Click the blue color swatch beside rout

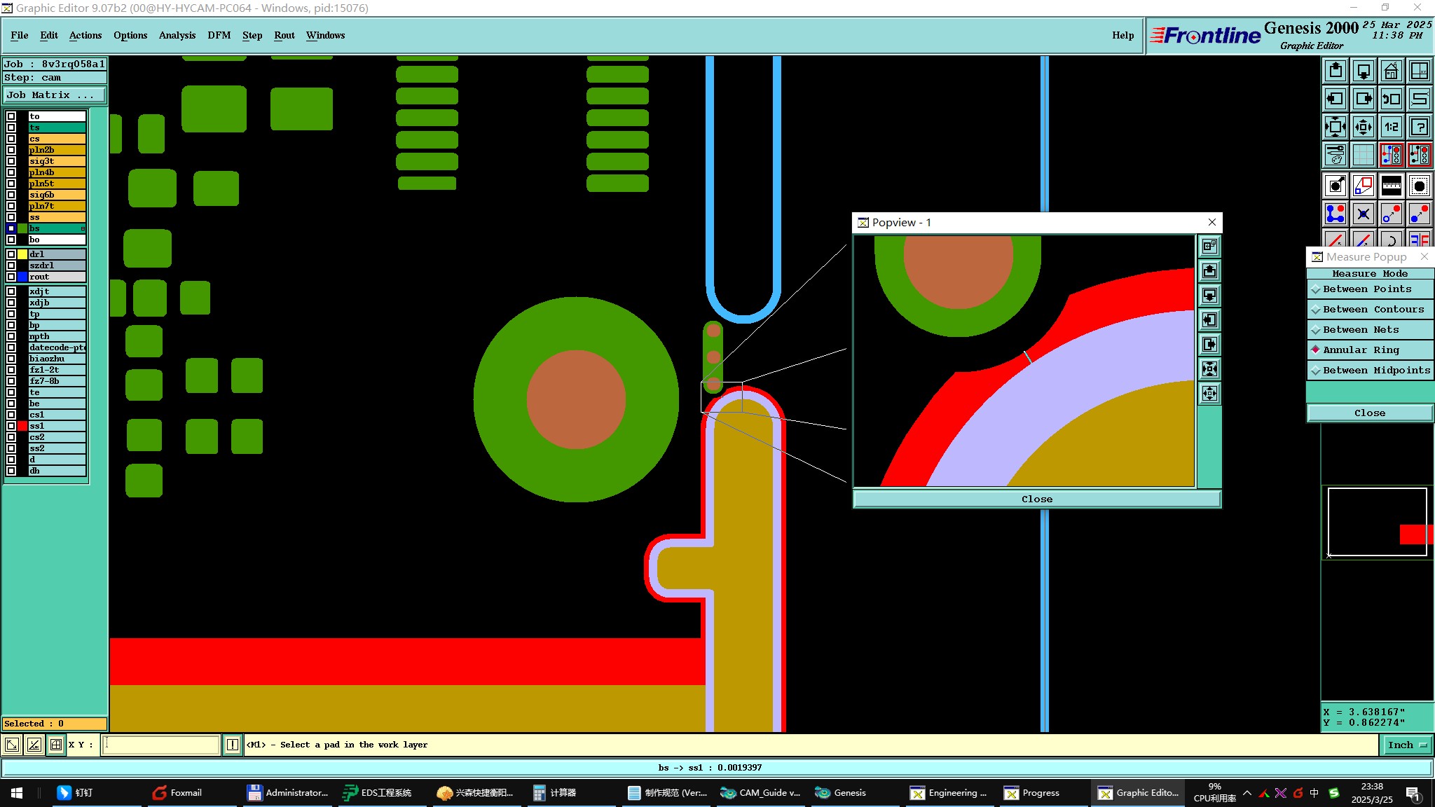[22, 277]
